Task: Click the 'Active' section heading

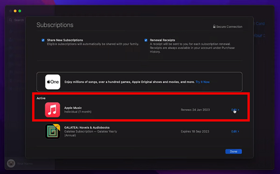Action: pyautogui.click(x=41, y=98)
